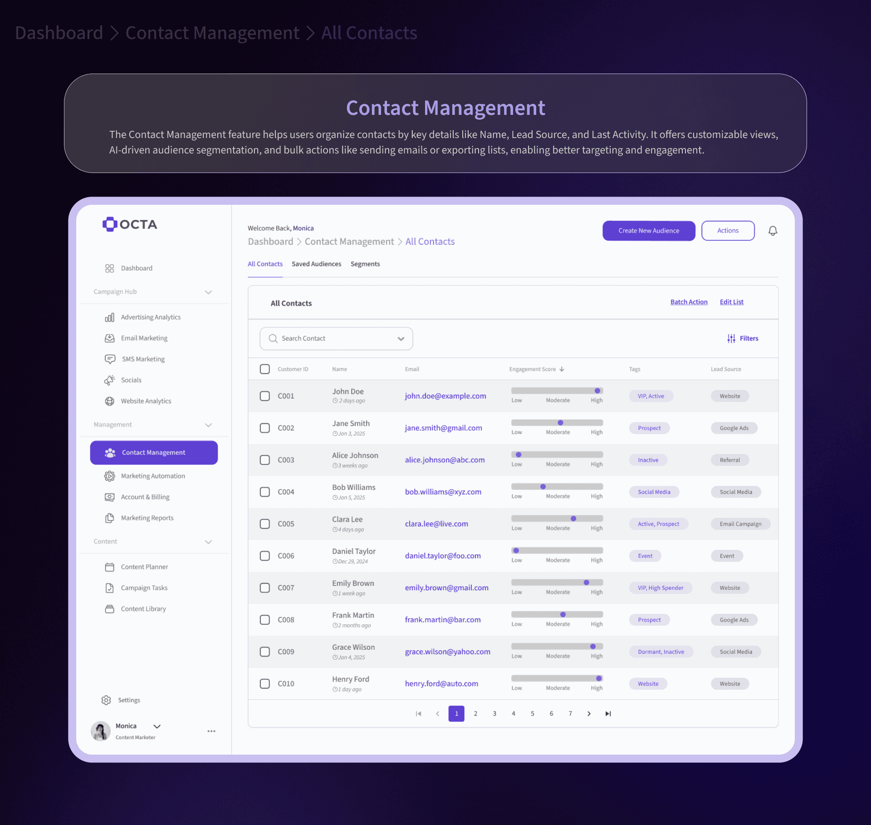Viewport: 871px width, 825px height.
Task: Toggle the select-all header checkbox
Action: tap(265, 369)
